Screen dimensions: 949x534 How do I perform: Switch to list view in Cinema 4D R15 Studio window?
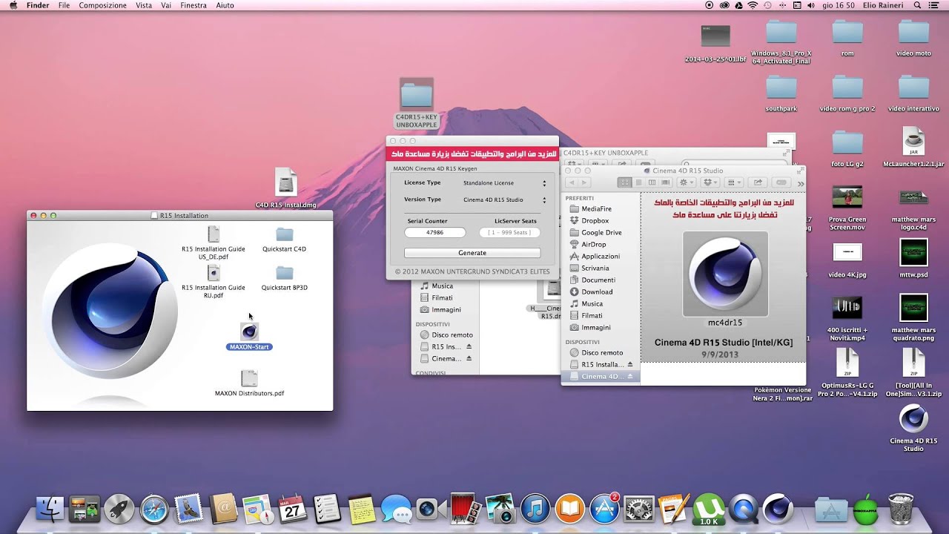pyautogui.click(x=638, y=182)
